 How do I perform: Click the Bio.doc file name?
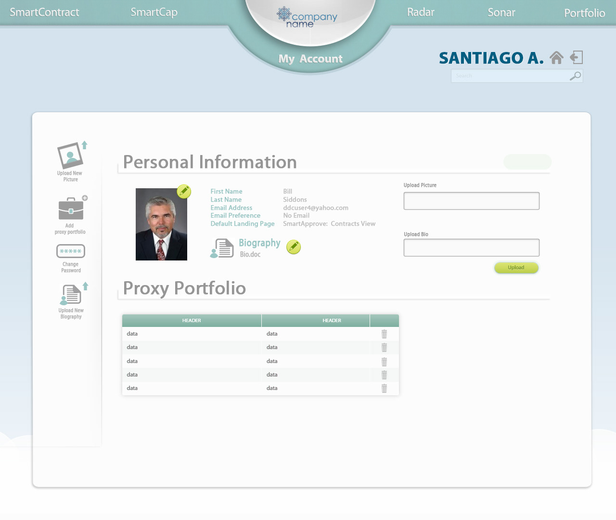click(x=250, y=254)
